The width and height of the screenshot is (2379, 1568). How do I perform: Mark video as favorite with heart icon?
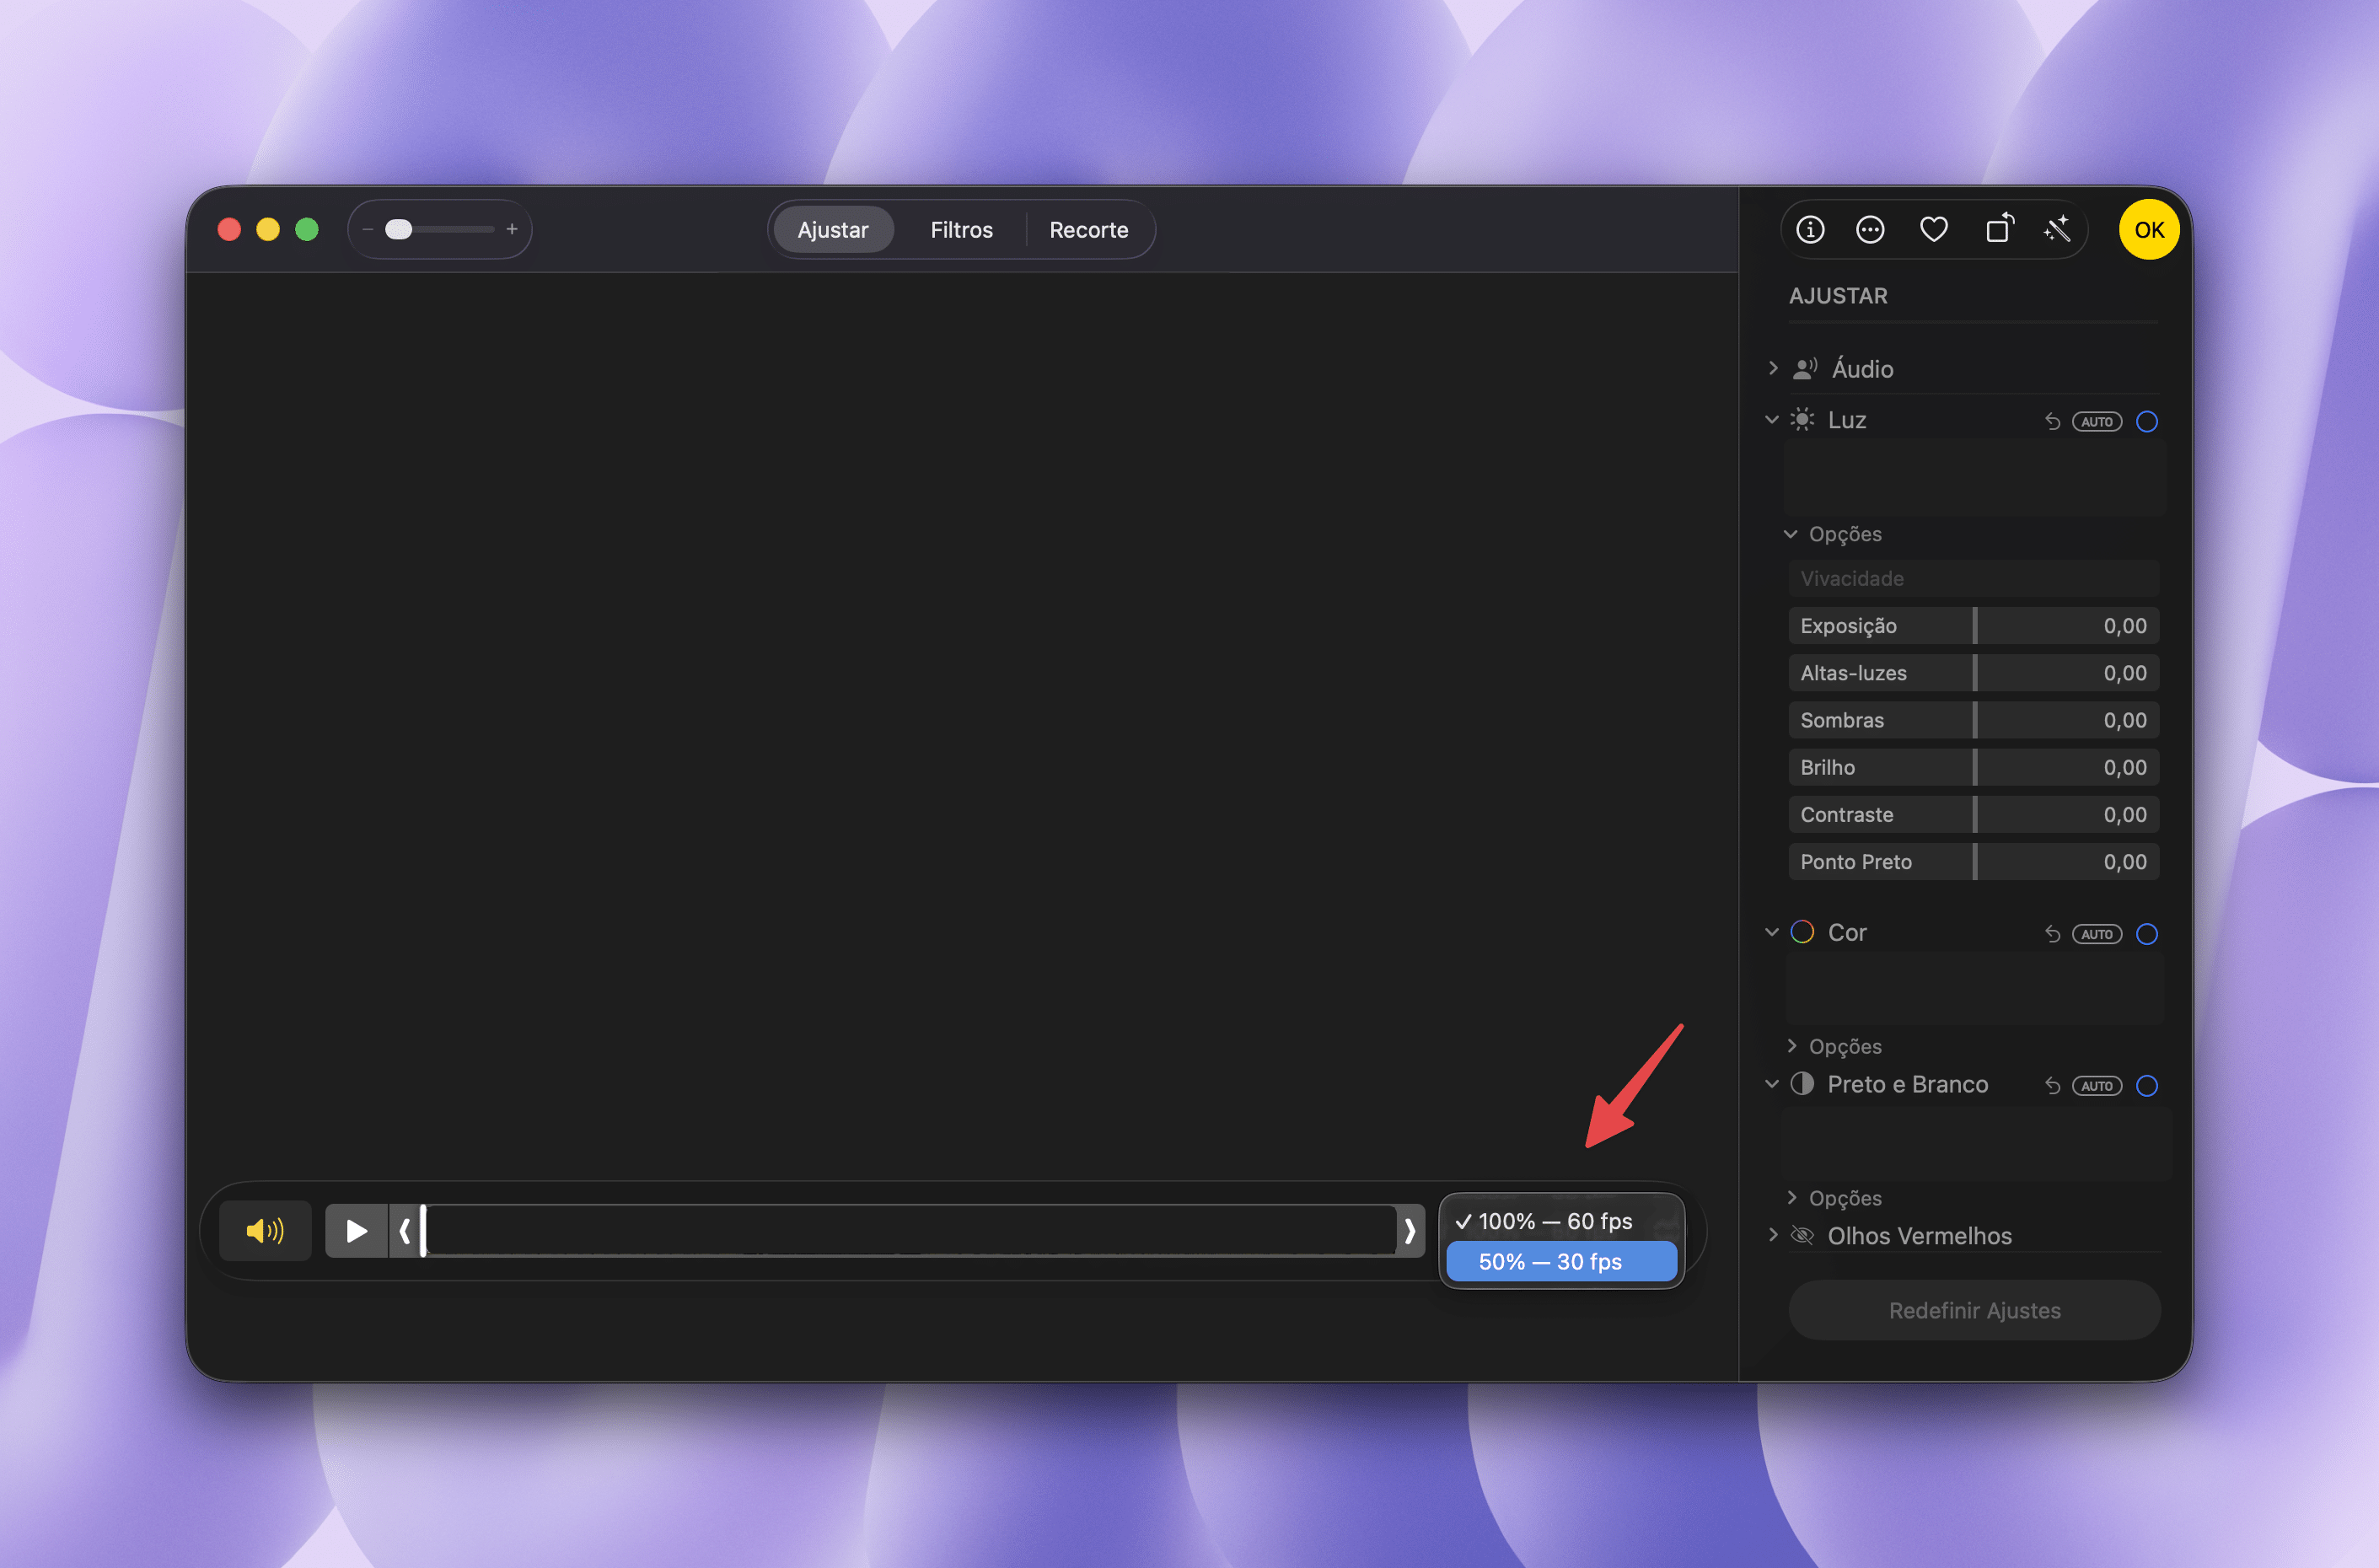coord(1933,230)
